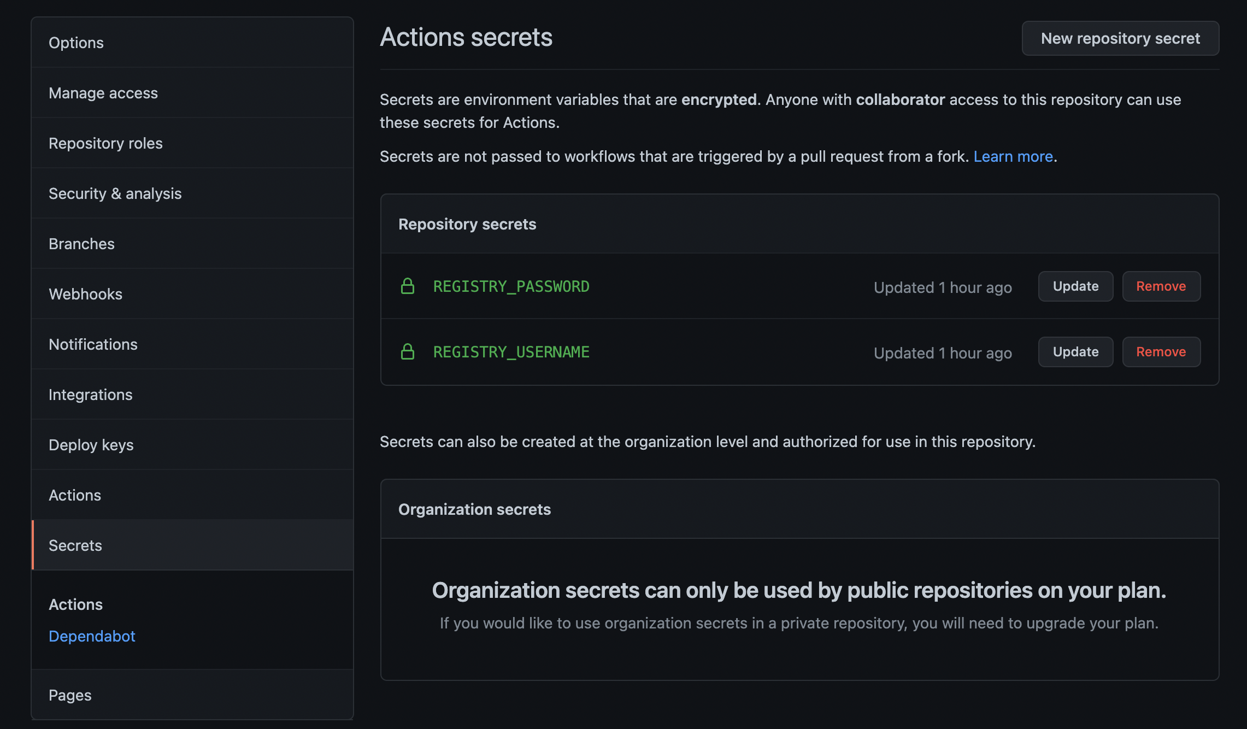Image resolution: width=1247 pixels, height=729 pixels.
Task: Go to Options settings page
Action: pyautogui.click(x=76, y=43)
